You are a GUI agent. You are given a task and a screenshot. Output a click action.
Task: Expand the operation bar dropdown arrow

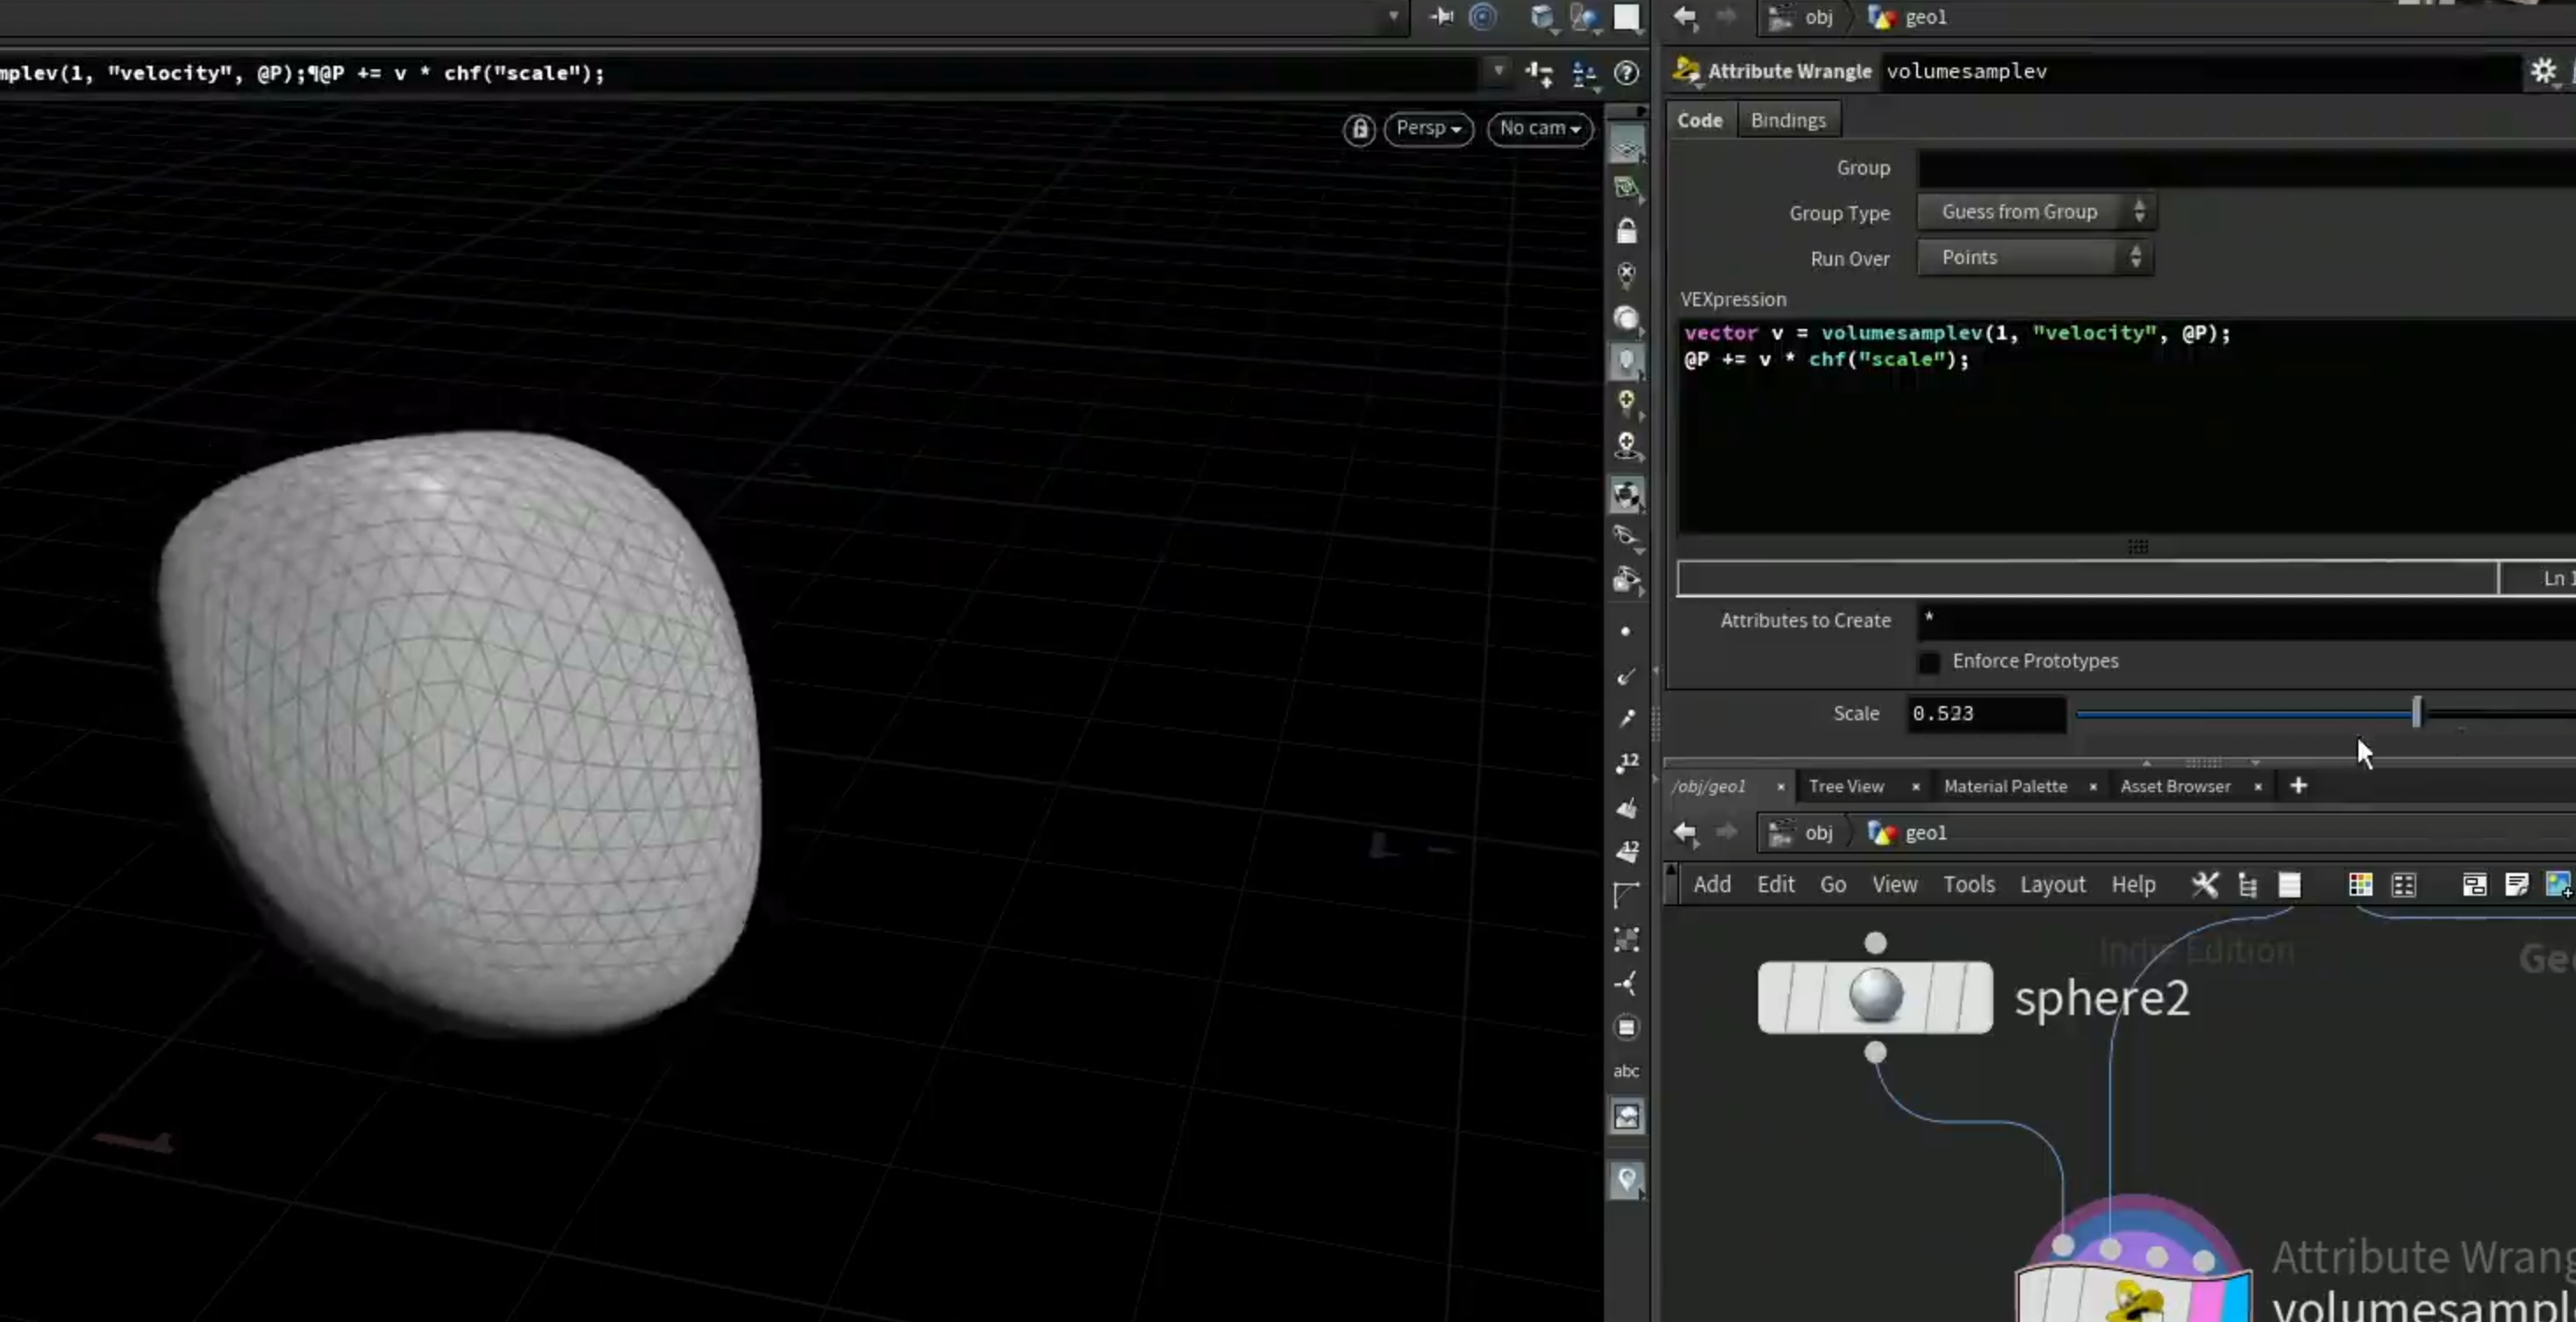tap(1498, 71)
